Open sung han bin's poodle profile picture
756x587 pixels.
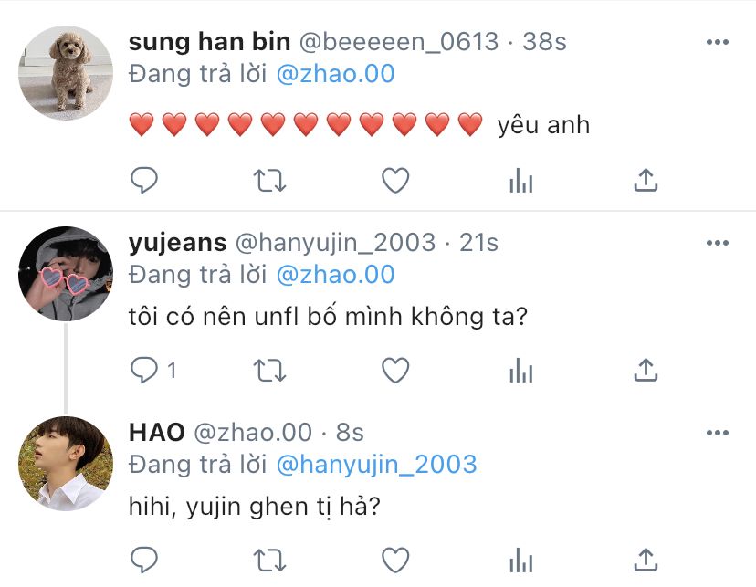[66, 73]
